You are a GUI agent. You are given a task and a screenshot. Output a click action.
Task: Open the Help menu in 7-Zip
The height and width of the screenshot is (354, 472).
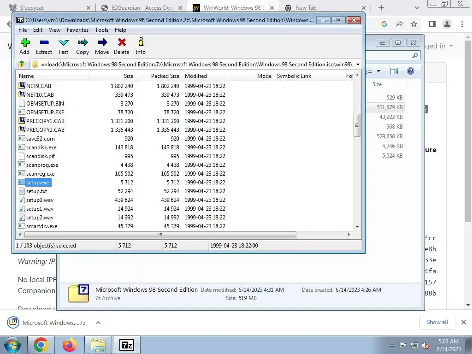[120, 30]
